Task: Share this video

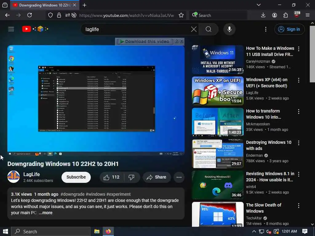Action: point(157,177)
